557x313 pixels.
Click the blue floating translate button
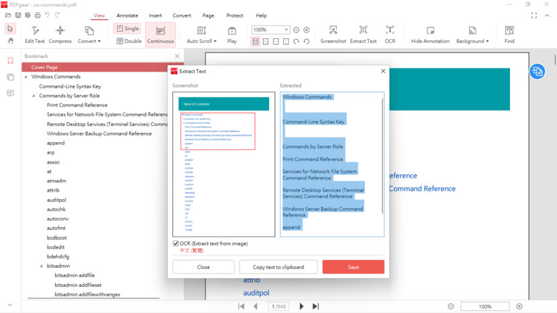[x=538, y=72]
